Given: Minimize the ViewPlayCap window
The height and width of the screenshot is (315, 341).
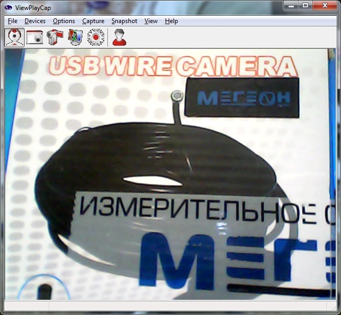Looking at the screenshot, I should pos(291,5).
